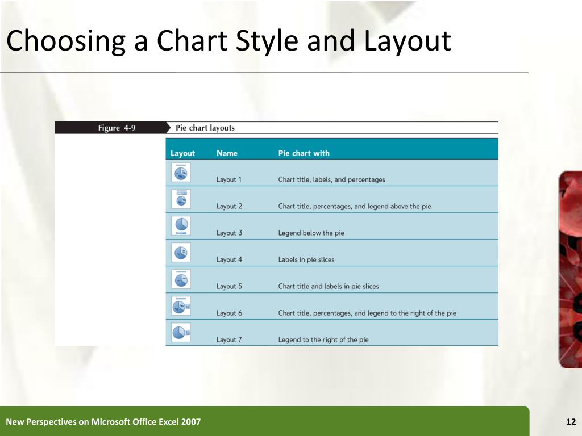Image resolution: width=582 pixels, height=436 pixels.
Task: Click the Layout 4 pie chart icon
Action: [x=181, y=253]
